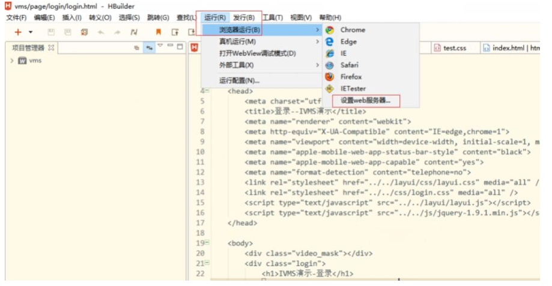Click the HBuilder logo in the title bar
The height and width of the screenshot is (286, 552).
point(8,5)
